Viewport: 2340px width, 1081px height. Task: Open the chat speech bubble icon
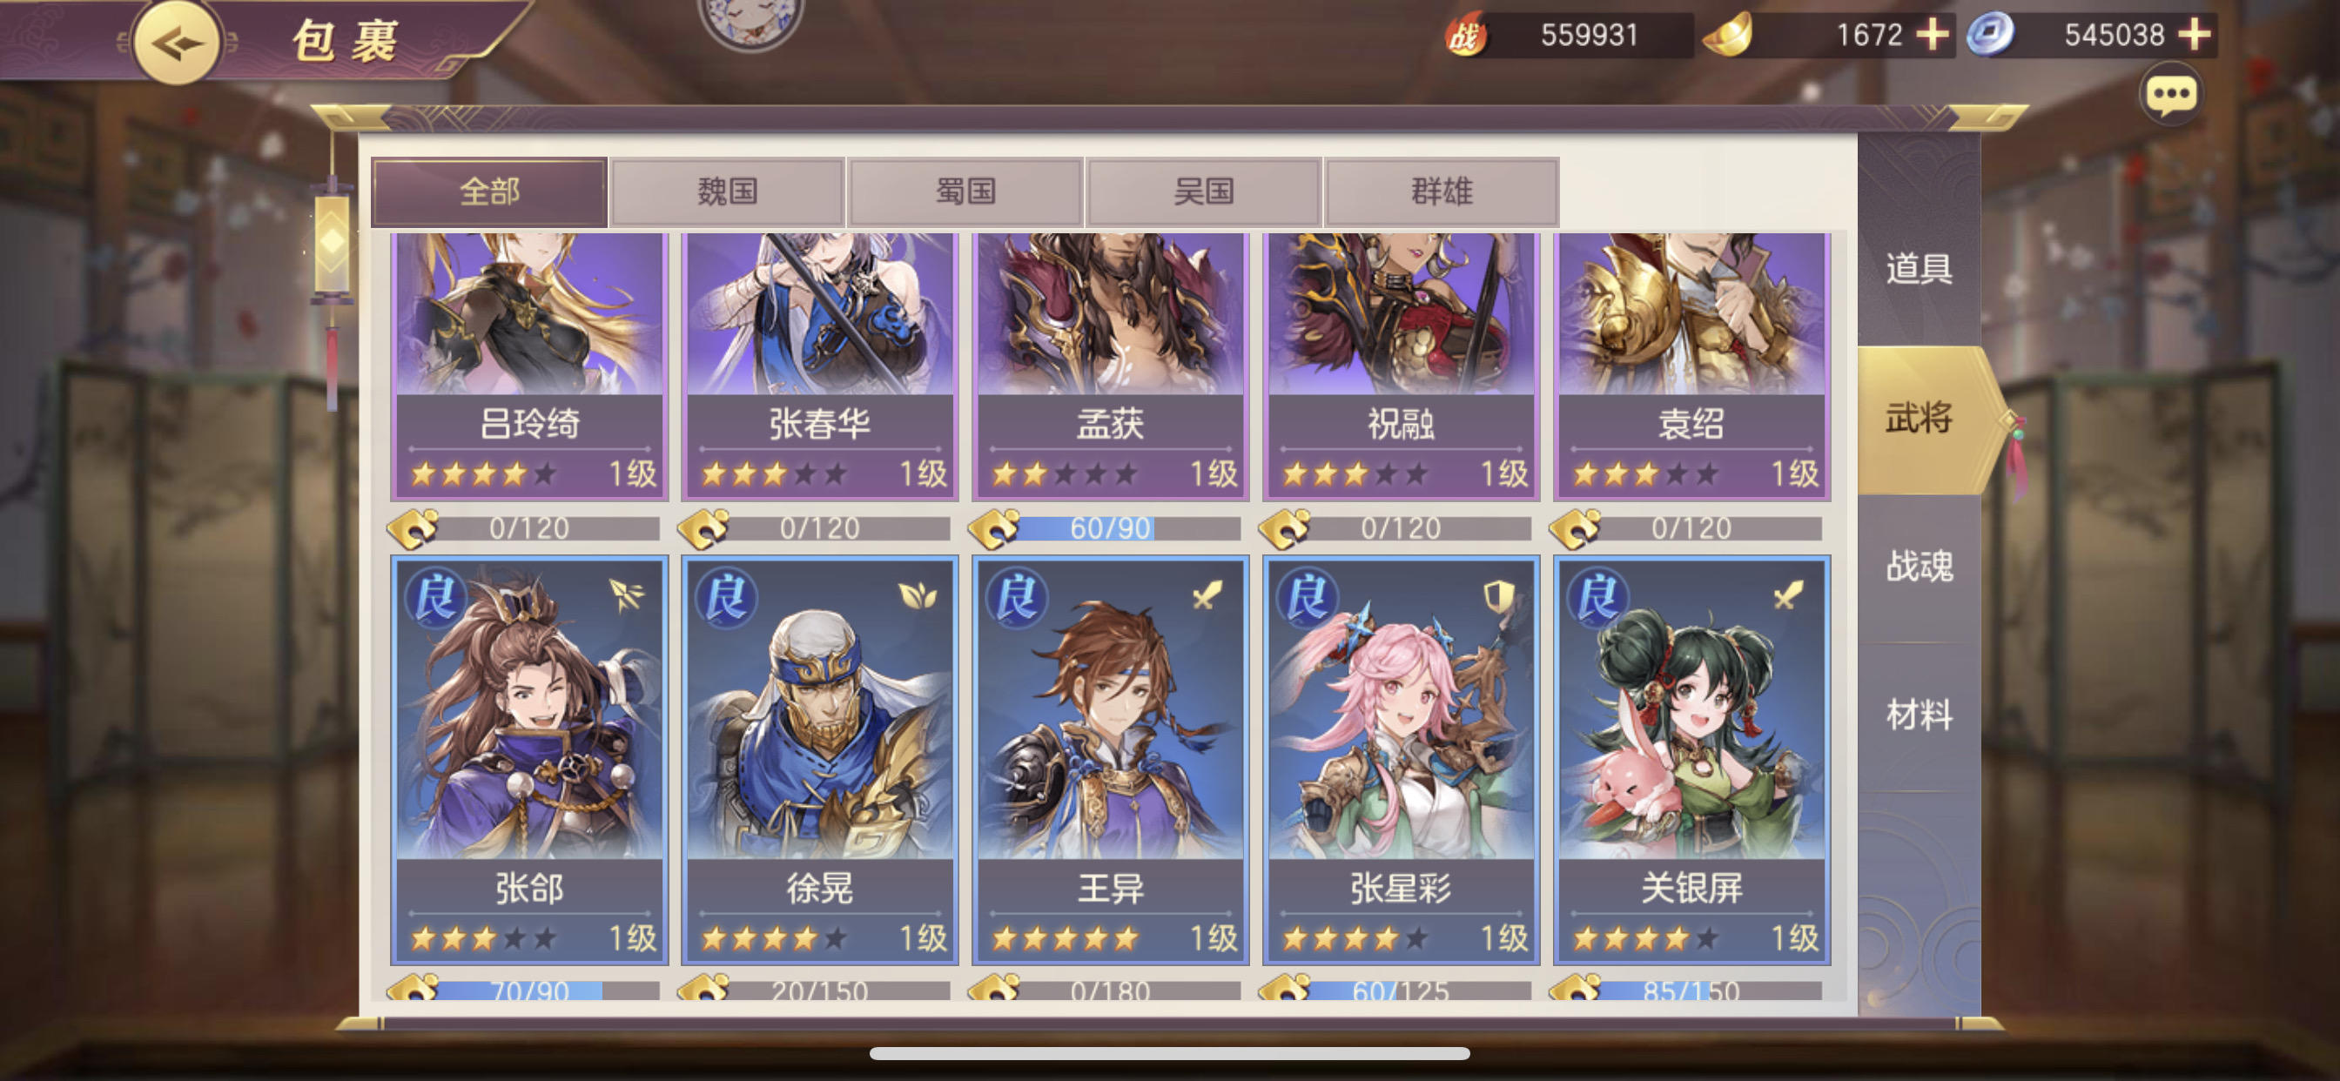(x=2170, y=95)
